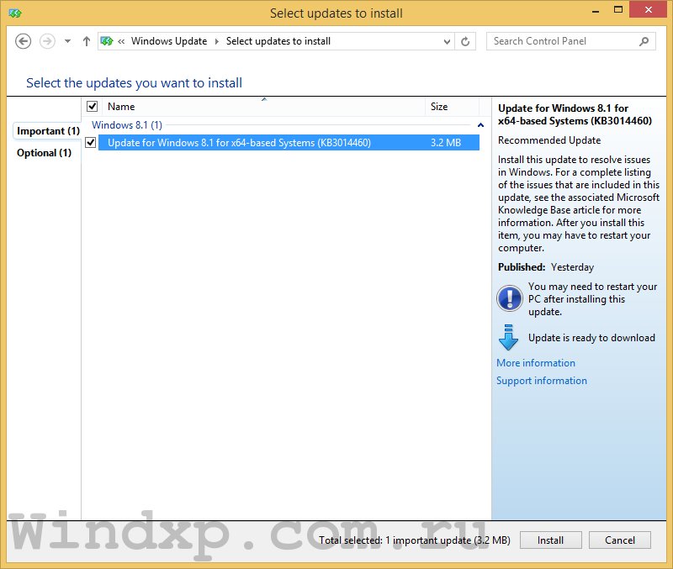Click the Windows Update icon in title bar
Screen dimensions: 673x569
click(x=15, y=13)
